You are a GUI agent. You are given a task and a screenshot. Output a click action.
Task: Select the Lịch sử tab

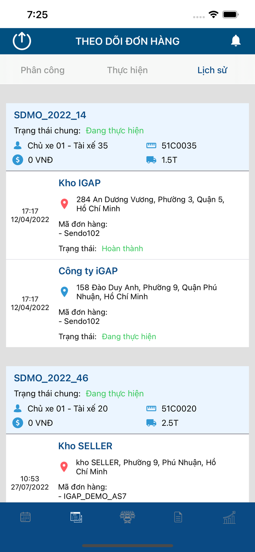tap(212, 70)
